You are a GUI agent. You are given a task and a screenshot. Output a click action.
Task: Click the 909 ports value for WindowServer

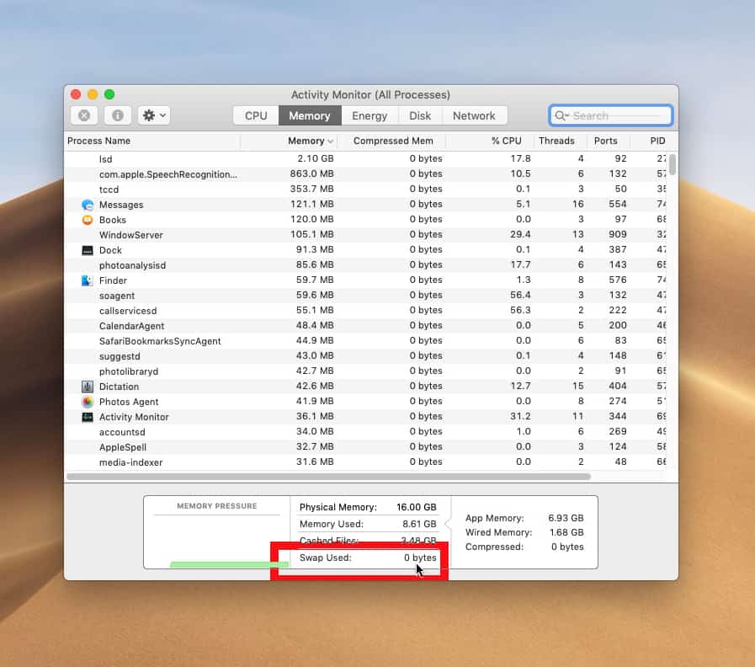(x=618, y=234)
